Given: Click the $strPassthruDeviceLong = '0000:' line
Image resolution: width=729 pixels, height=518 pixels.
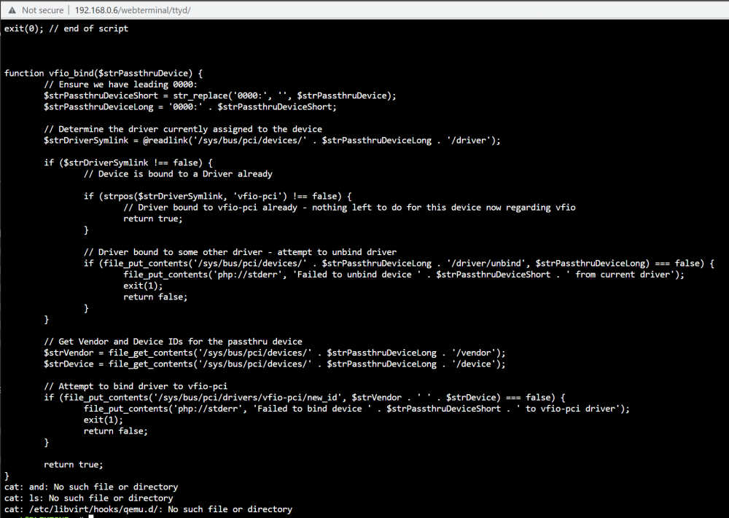Looking at the screenshot, I should pos(190,106).
